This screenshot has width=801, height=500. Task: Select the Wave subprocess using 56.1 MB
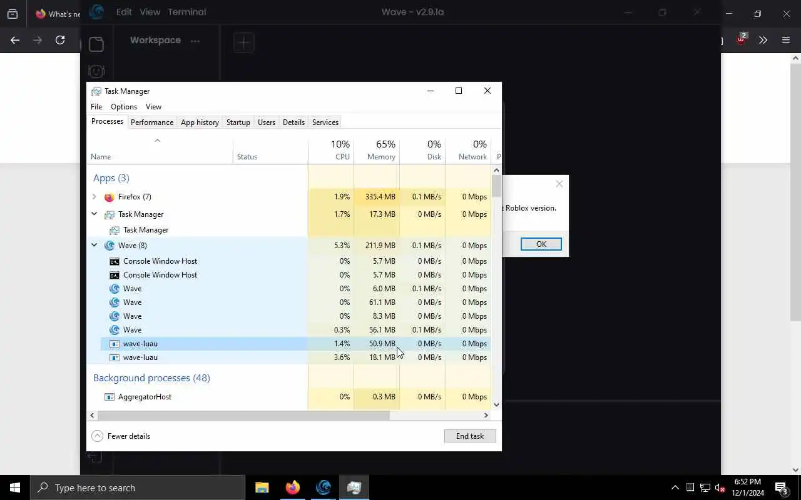point(288,330)
